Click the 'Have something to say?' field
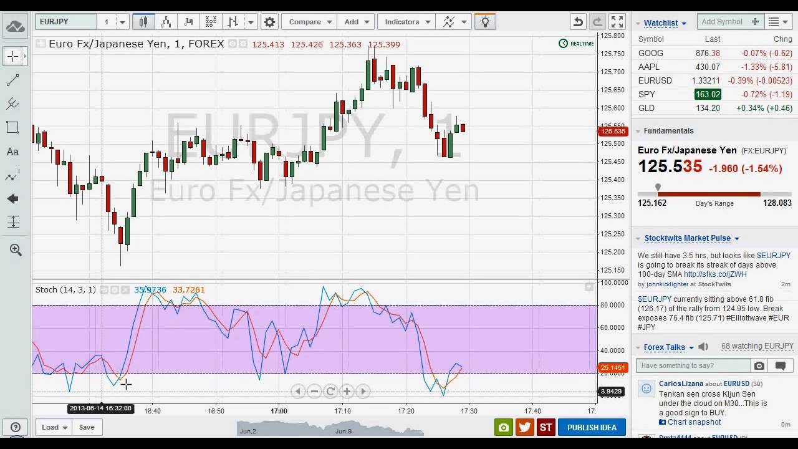Screen dimensions: 798x449 693,365
